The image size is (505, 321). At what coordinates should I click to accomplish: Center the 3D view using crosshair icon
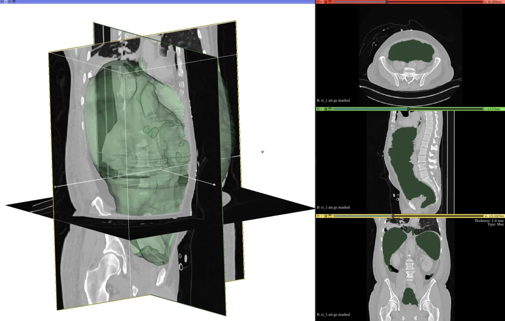[9, 2]
